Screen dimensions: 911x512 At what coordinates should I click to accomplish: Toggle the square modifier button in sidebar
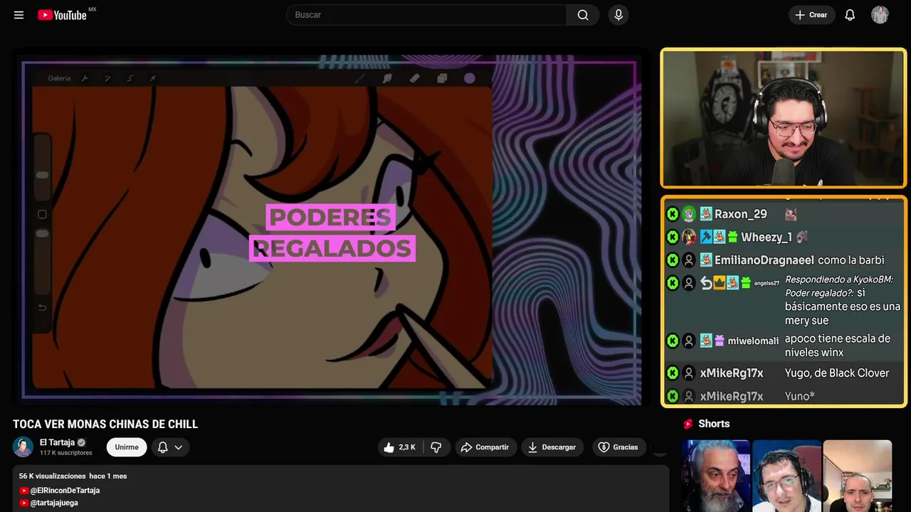[x=42, y=214]
